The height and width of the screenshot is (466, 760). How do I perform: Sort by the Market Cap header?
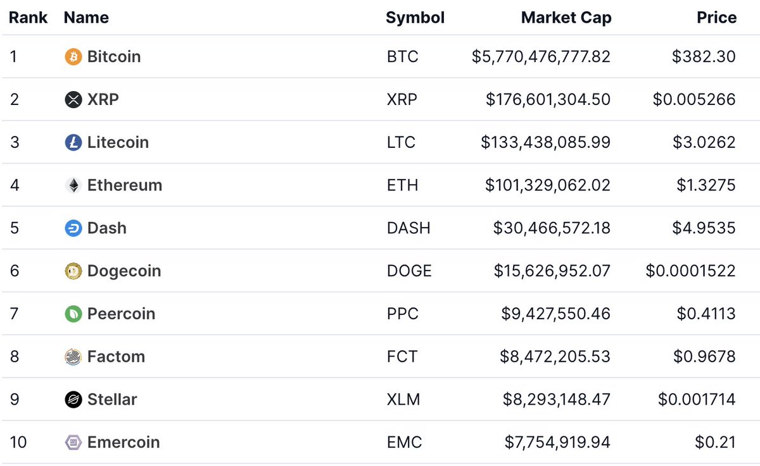[x=566, y=18]
